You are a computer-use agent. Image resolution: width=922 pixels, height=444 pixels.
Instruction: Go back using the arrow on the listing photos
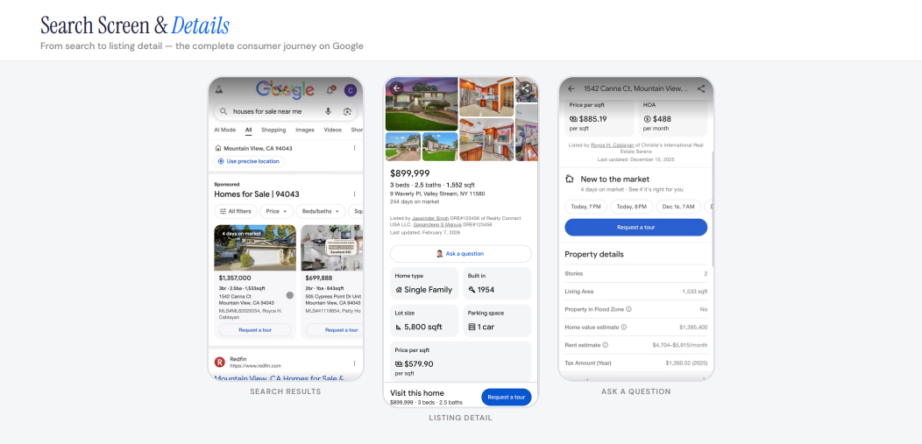click(x=396, y=88)
